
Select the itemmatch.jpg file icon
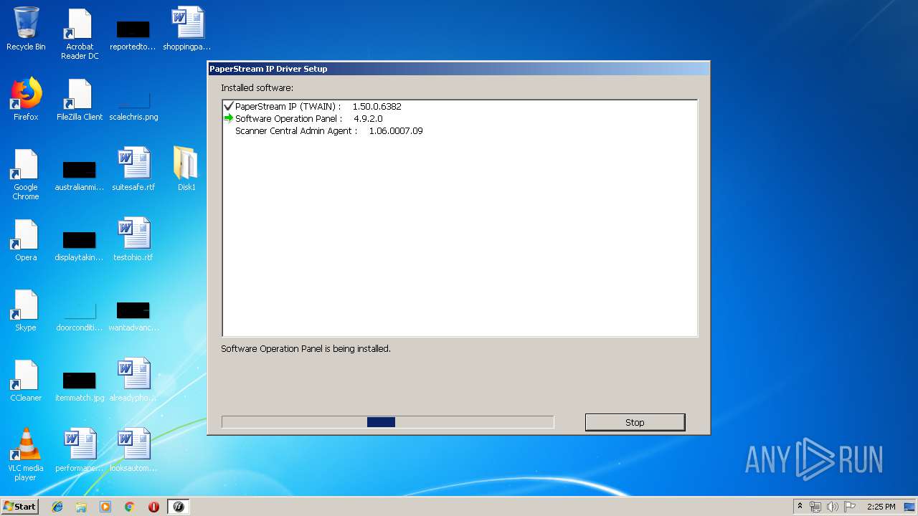80,386
